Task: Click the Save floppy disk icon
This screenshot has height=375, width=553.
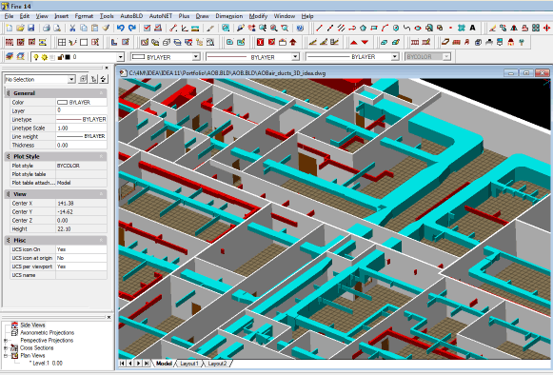Action: click(31, 29)
